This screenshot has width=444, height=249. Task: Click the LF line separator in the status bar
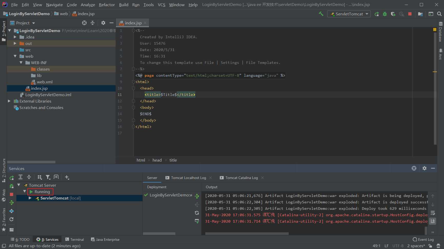(x=386, y=246)
